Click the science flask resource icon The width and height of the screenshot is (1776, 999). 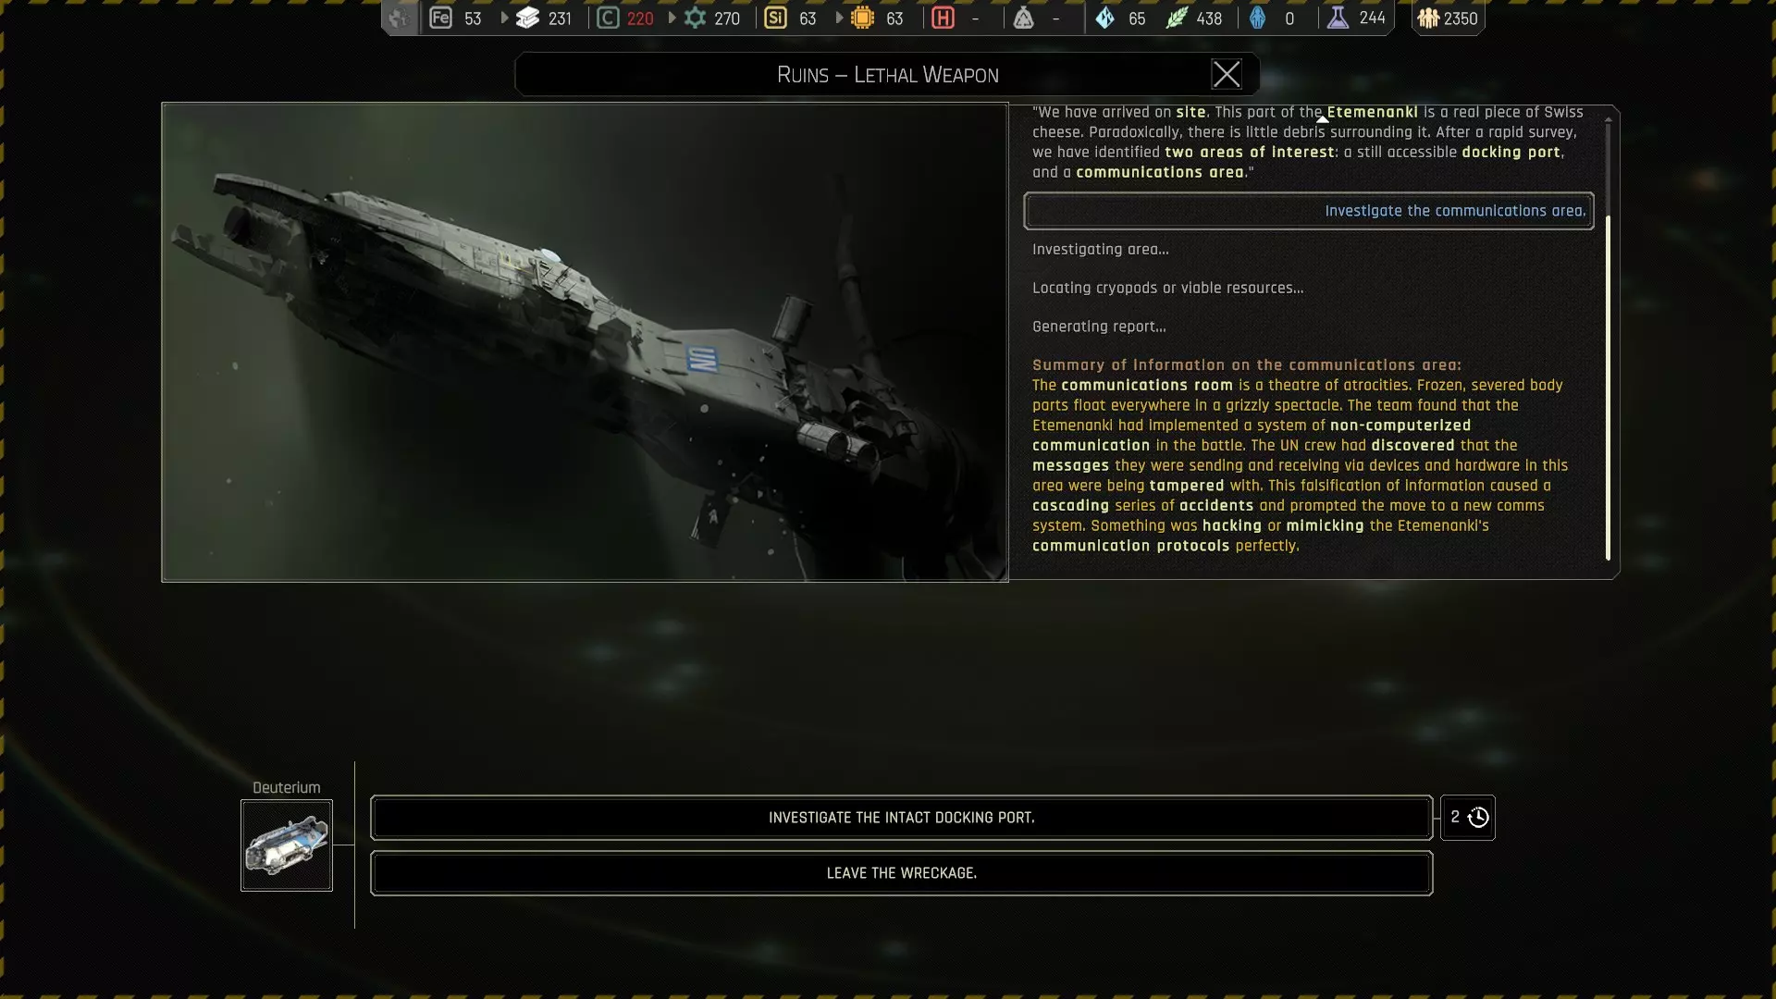1338,18
